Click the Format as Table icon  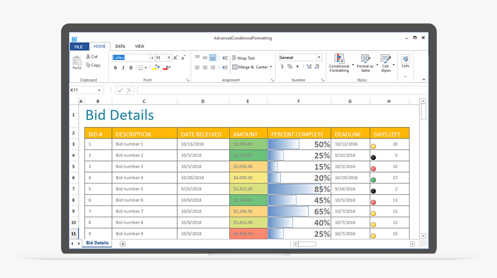tap(365, 58)
